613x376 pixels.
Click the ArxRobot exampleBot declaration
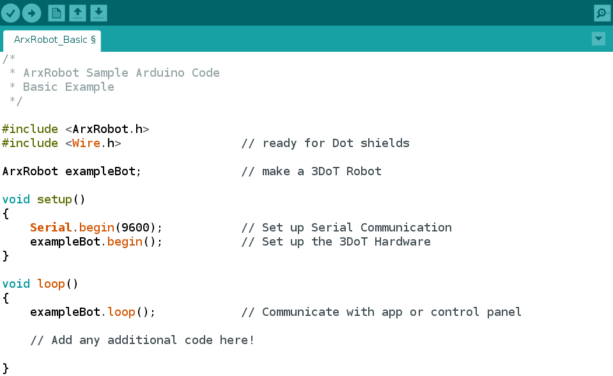tap(72, 171)
